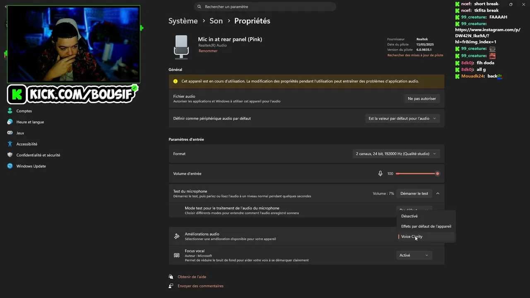
Task: Click the Ne pas autoriser button
Action: click(x=422, y=99)
